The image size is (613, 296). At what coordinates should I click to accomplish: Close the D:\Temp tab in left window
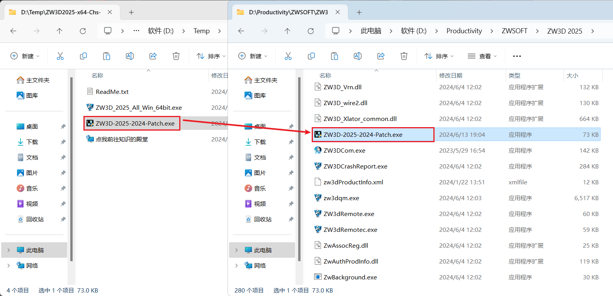[x=110, y=12]
